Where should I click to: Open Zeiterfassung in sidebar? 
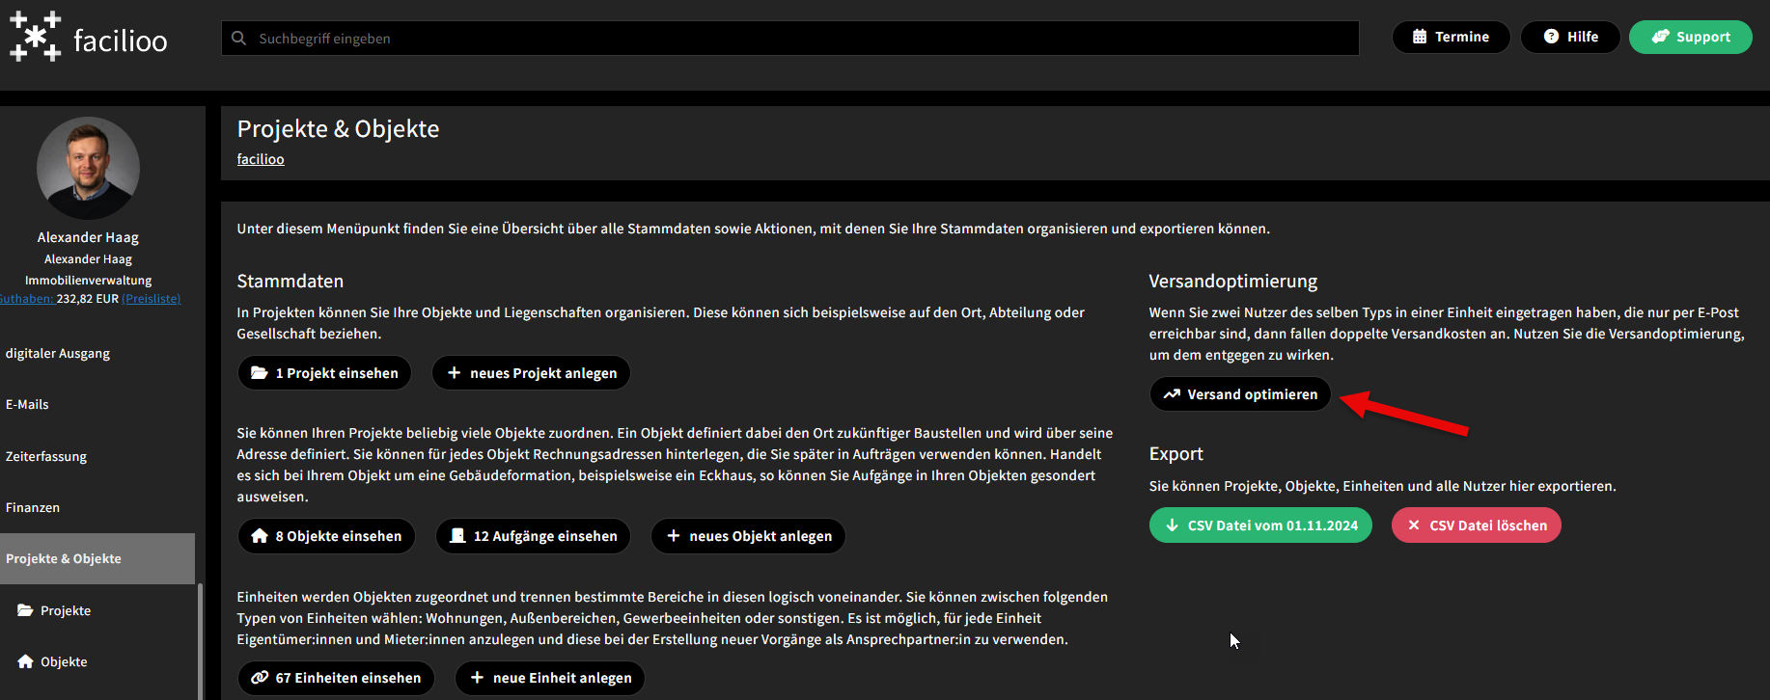46,456
